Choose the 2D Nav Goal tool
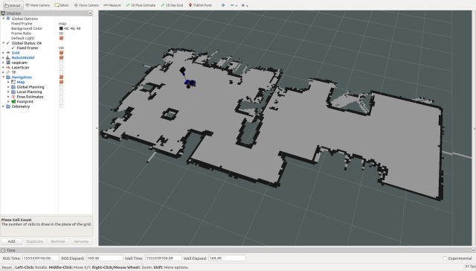Screen dimensions: 476x271 point(172,5)
